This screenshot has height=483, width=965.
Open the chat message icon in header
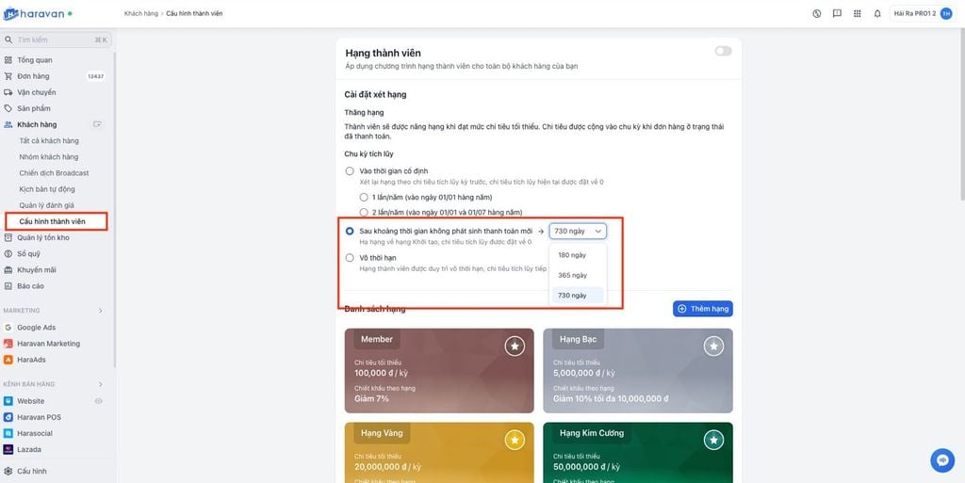tap(836, 14)
